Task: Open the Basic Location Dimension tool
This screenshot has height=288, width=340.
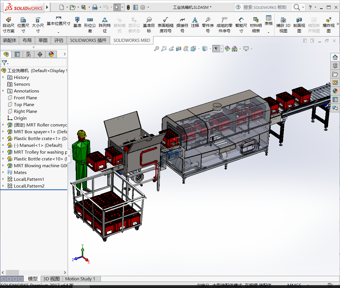Action: coord(58,25)
